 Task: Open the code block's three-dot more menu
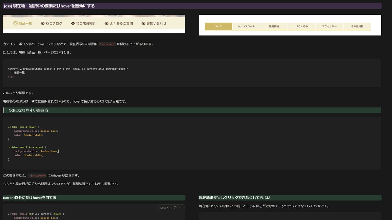click(181, 208)
